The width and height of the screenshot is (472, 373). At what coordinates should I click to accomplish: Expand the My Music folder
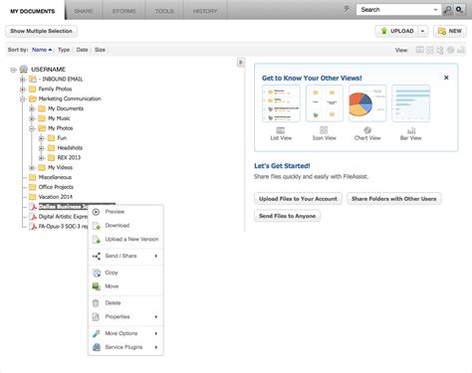click(x=32, y=118)
